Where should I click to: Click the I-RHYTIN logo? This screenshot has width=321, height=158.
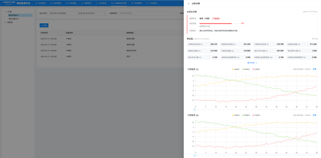coord(9,3)
